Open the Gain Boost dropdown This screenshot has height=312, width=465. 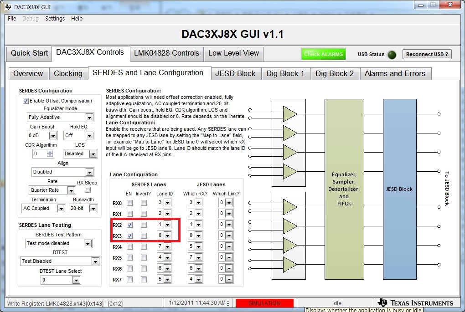coord(53,136)
